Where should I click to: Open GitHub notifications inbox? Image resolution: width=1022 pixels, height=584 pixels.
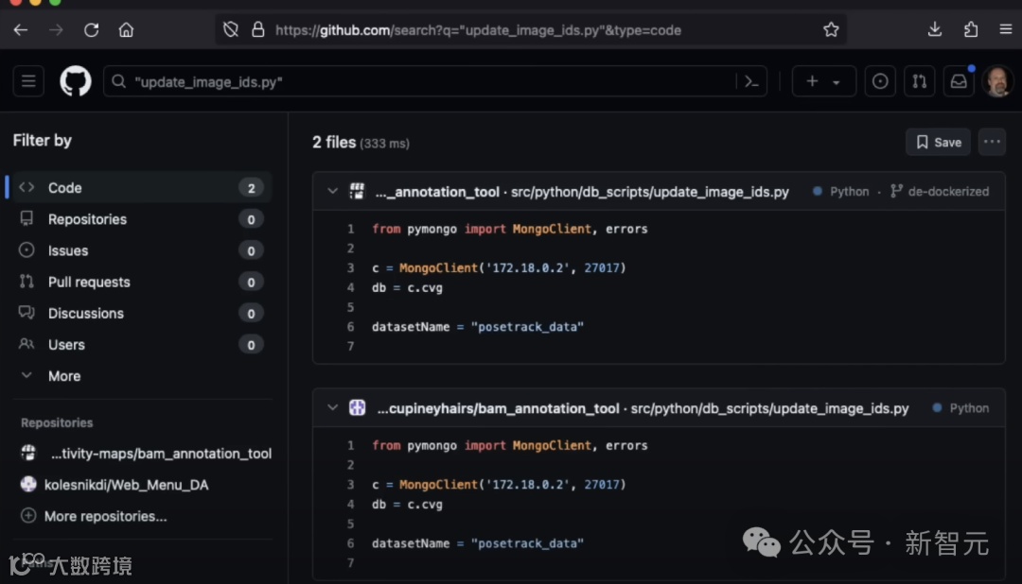tap(959, 81)
